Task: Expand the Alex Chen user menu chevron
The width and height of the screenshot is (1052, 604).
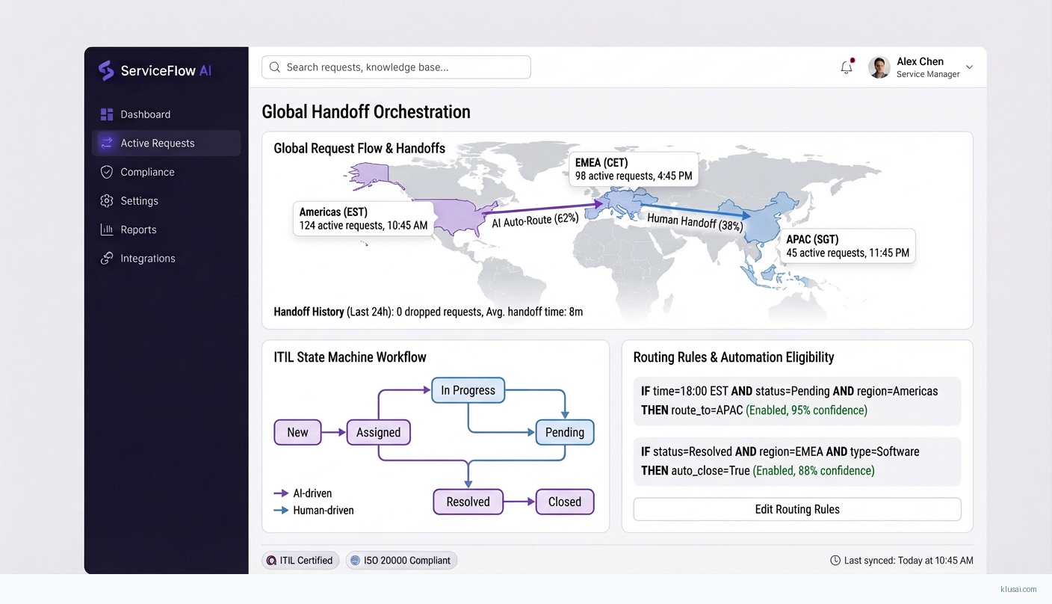Action: (969, 67)
